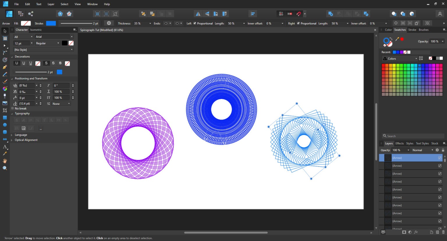Screen dimensions: 447x241
Task: Open the blend mode dropdown showing Normal
Action: (423, 150)
